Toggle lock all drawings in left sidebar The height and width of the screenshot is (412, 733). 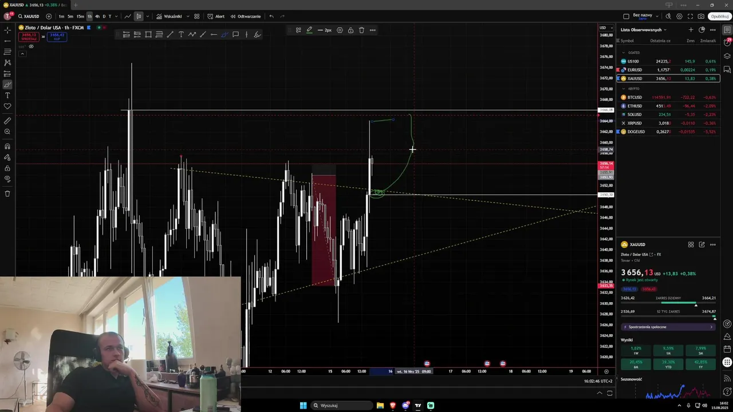[x=7, y=168]
